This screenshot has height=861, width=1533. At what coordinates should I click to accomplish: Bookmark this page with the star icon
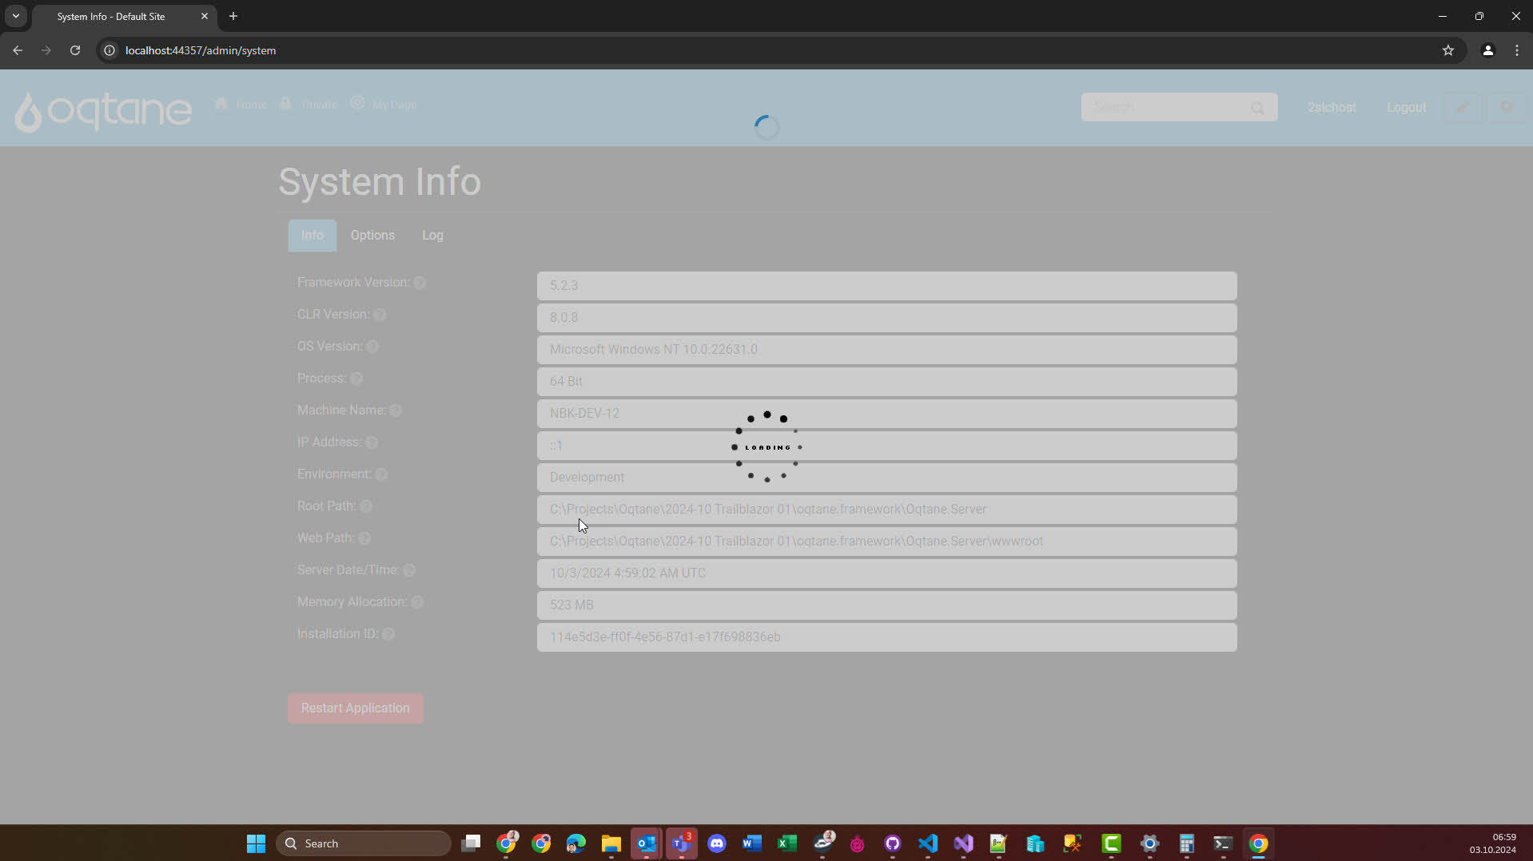[1447, 50]
